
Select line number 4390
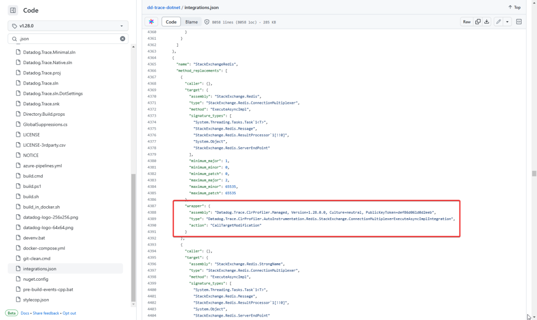tap(152, 225)
